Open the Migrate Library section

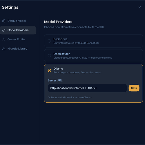pos(18,49)
